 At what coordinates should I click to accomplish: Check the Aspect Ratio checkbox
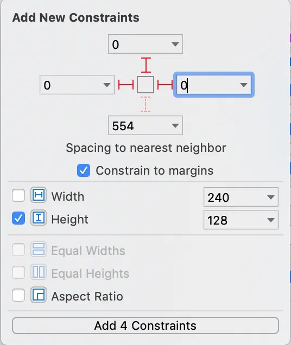pyautogui.click(x=18, y=295)
